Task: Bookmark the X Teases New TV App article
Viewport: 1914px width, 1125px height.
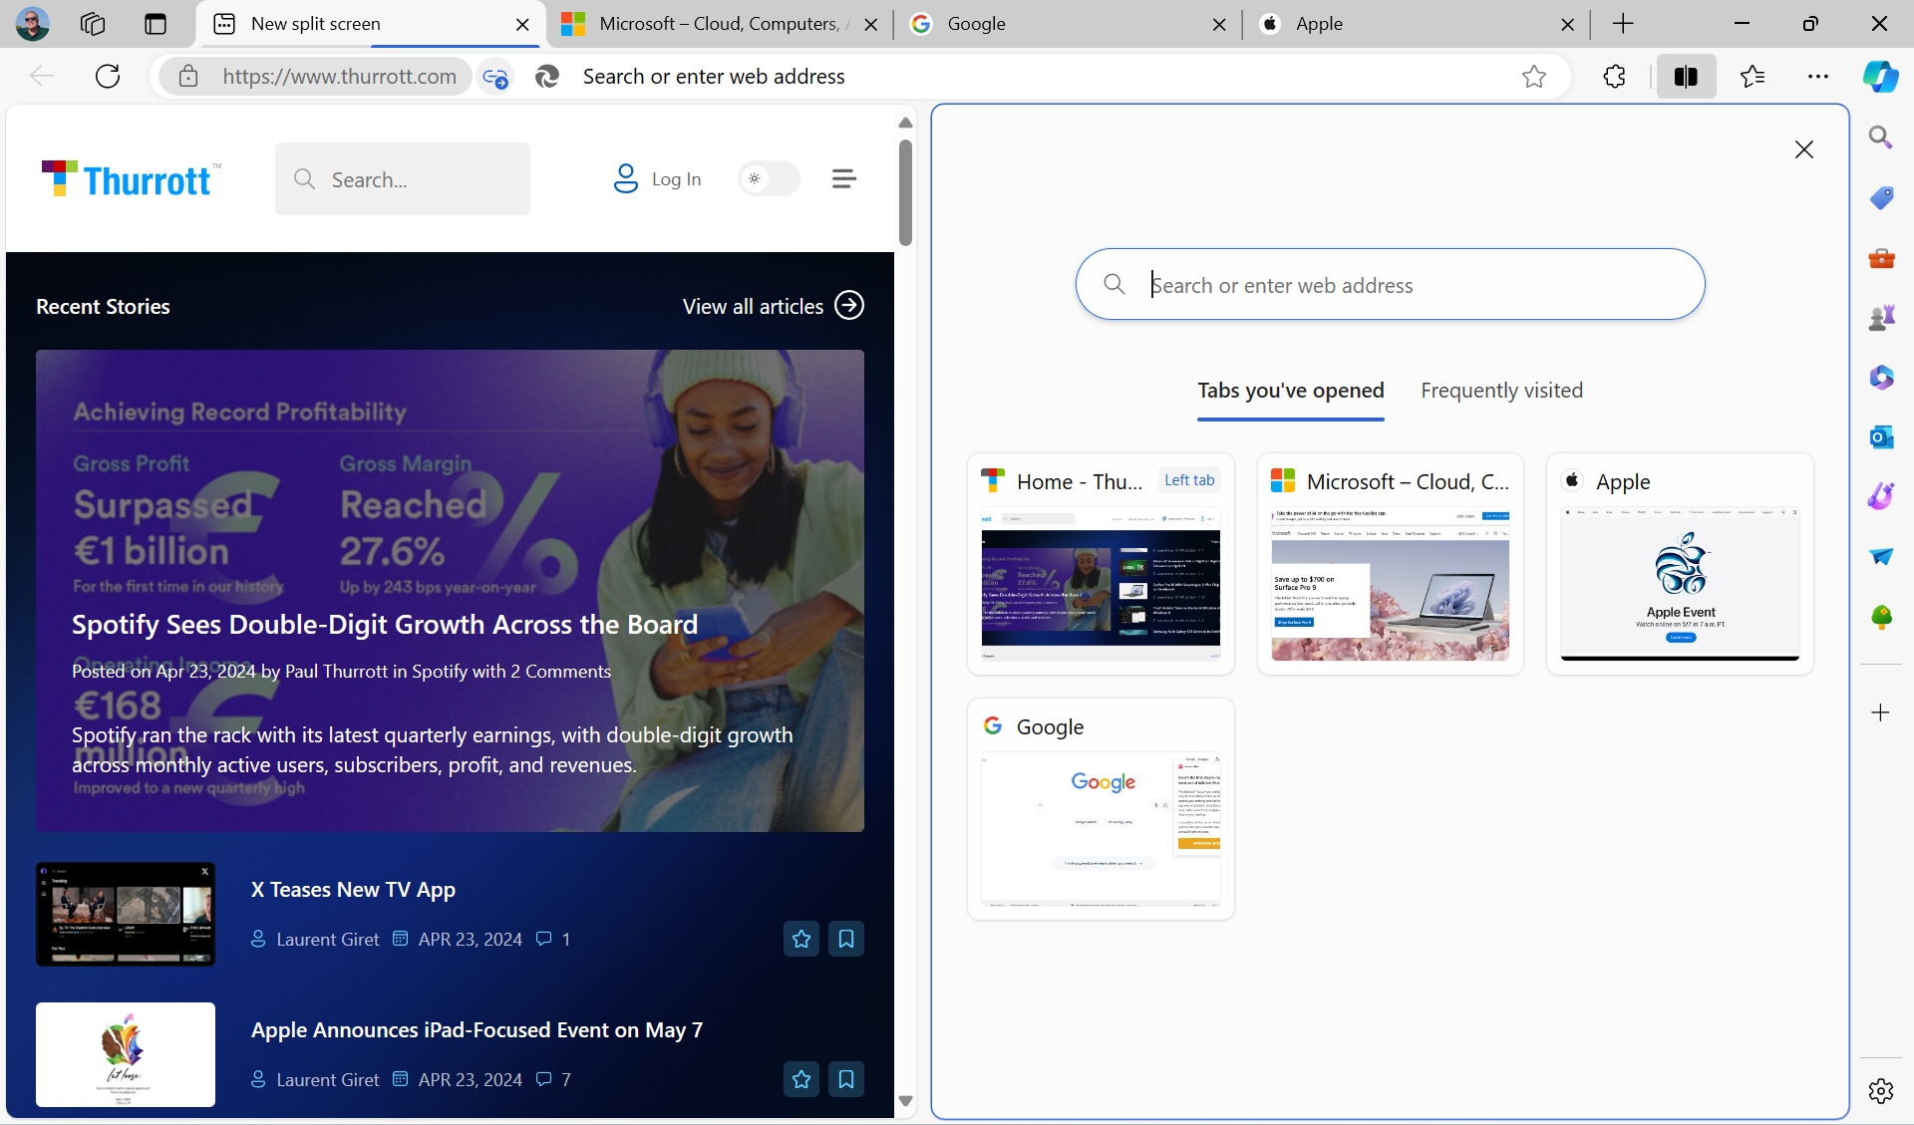Action: tap(845, 939)
